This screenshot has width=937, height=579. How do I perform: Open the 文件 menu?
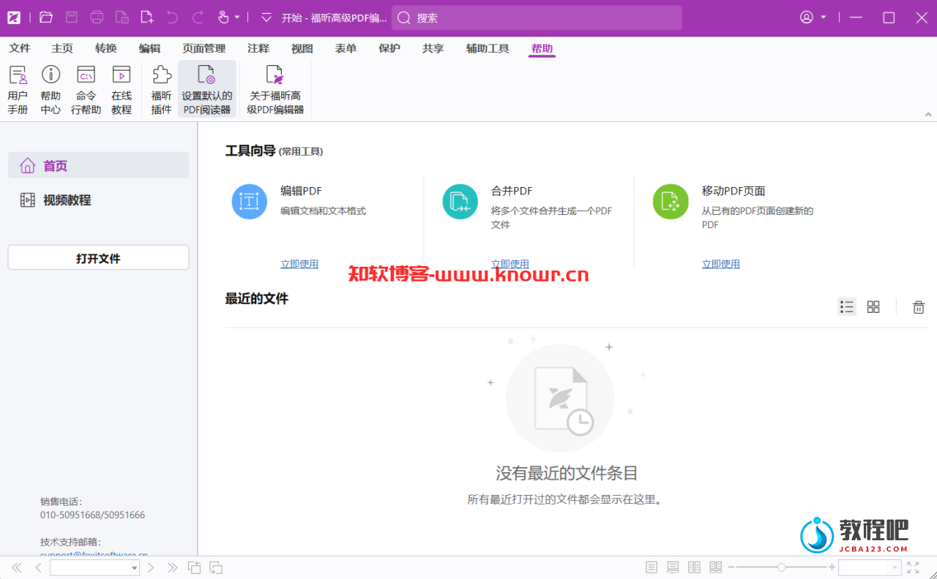click(20, 48)
